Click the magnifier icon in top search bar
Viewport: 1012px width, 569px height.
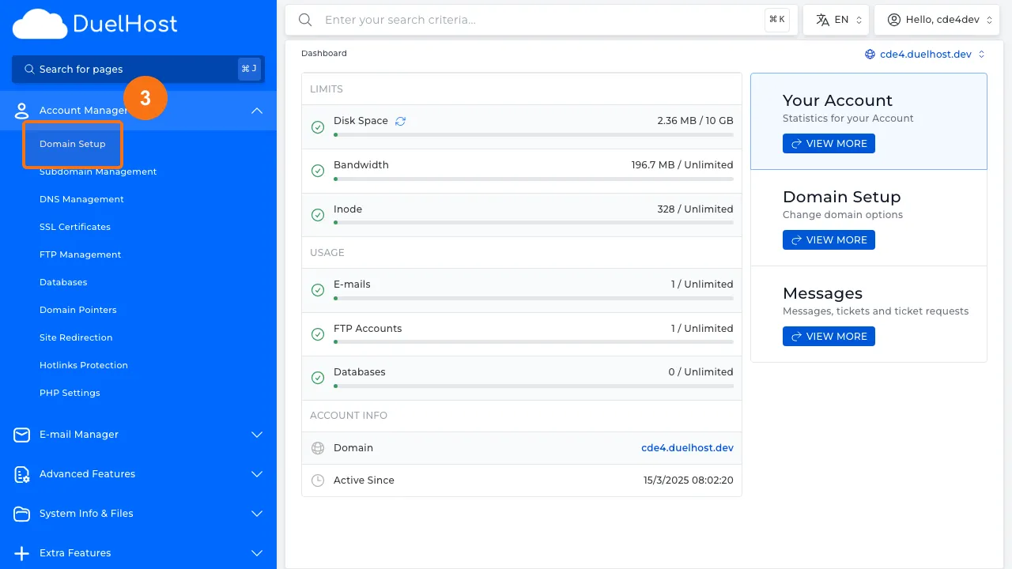tap(305, 20)
